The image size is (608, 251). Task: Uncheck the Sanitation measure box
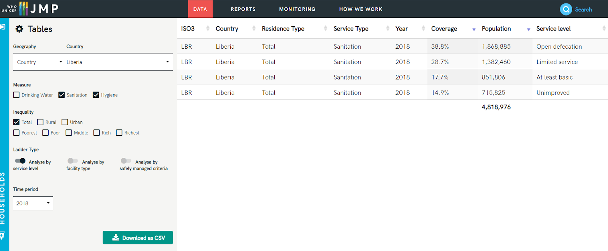(62, 95)
